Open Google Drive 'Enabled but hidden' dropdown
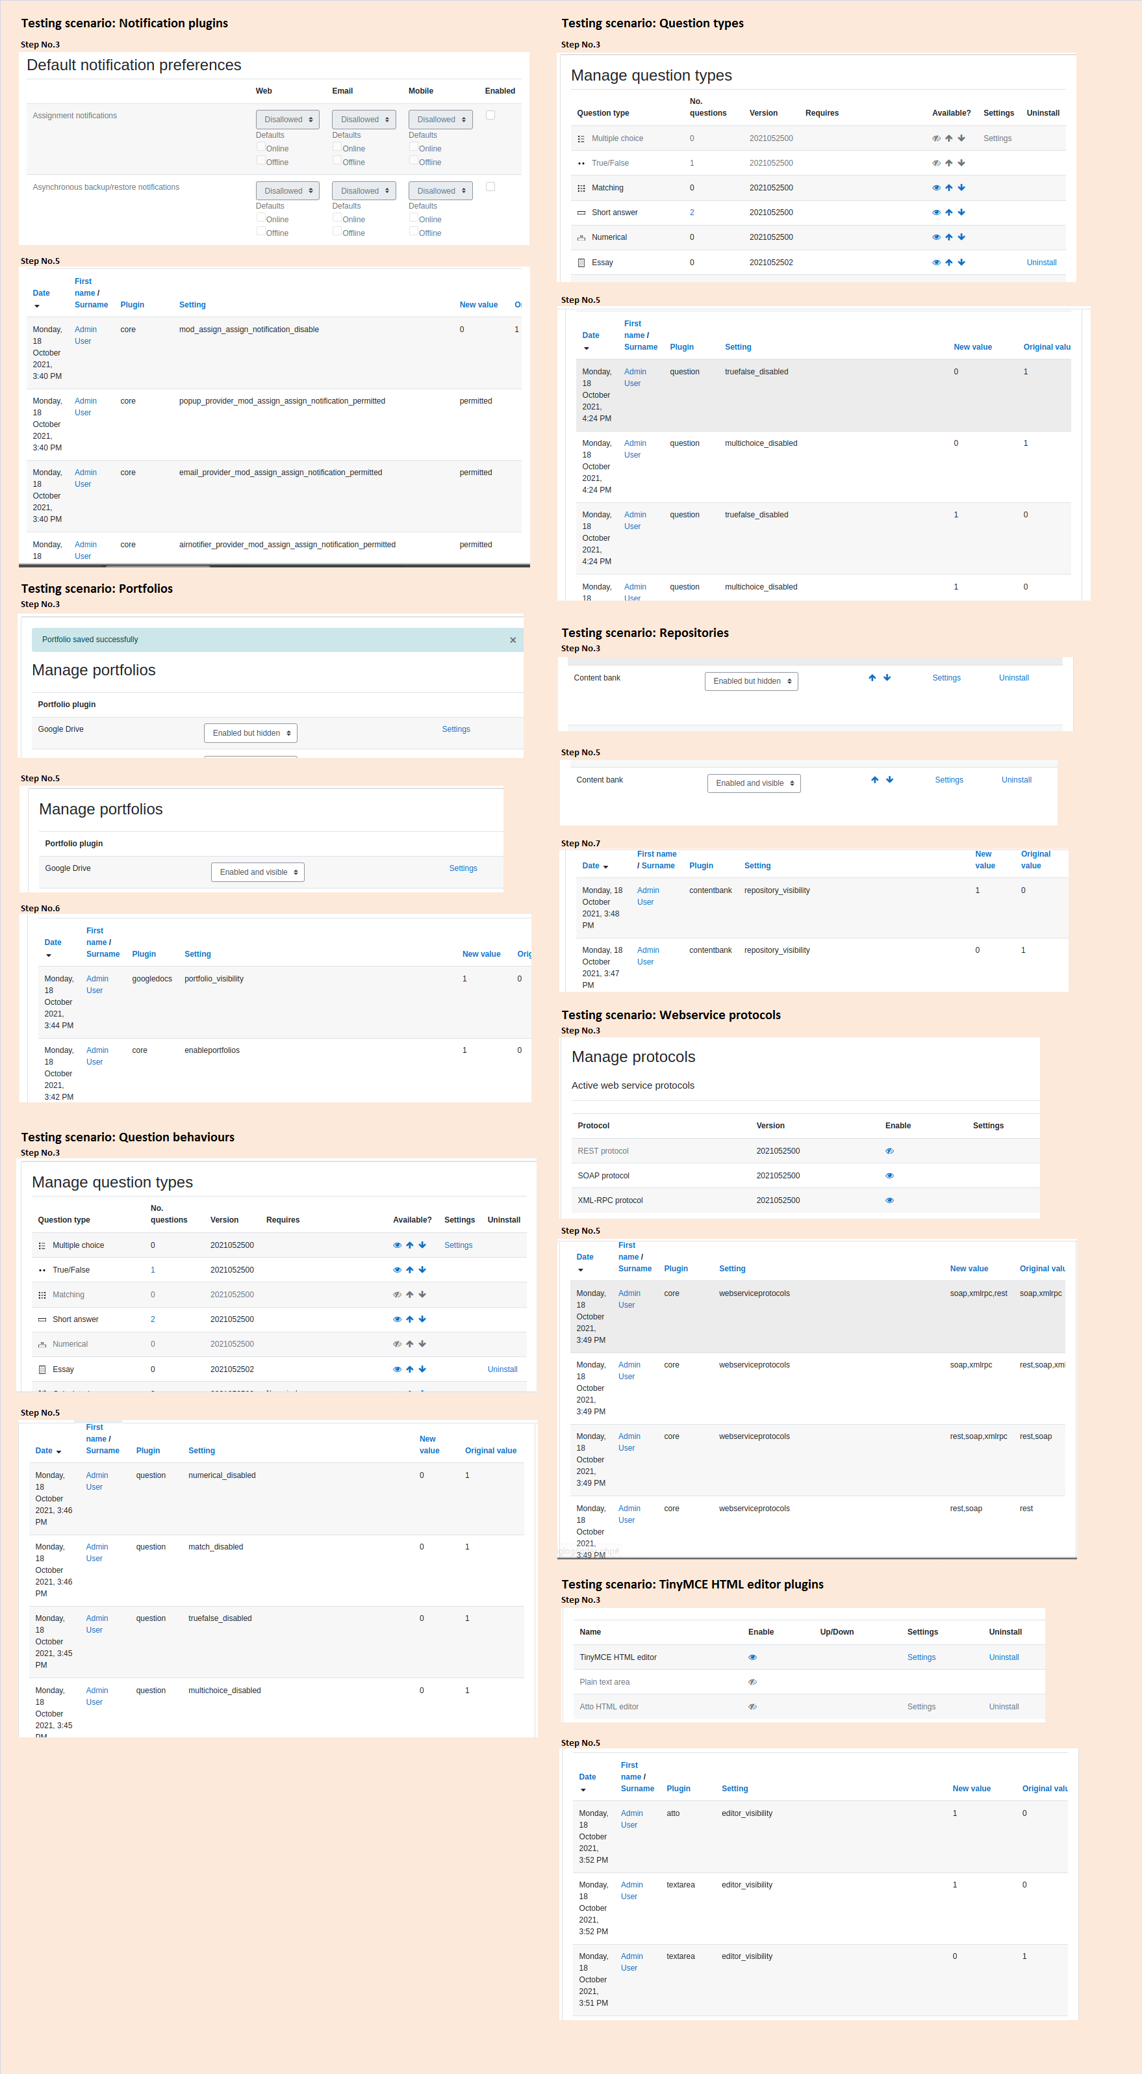 pyautogui.click(x=250, y=733)
